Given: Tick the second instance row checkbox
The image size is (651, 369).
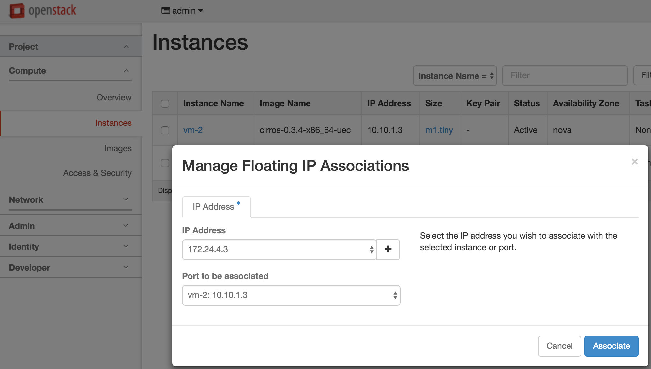Looking at the screenshot, I should click(165, 163).
